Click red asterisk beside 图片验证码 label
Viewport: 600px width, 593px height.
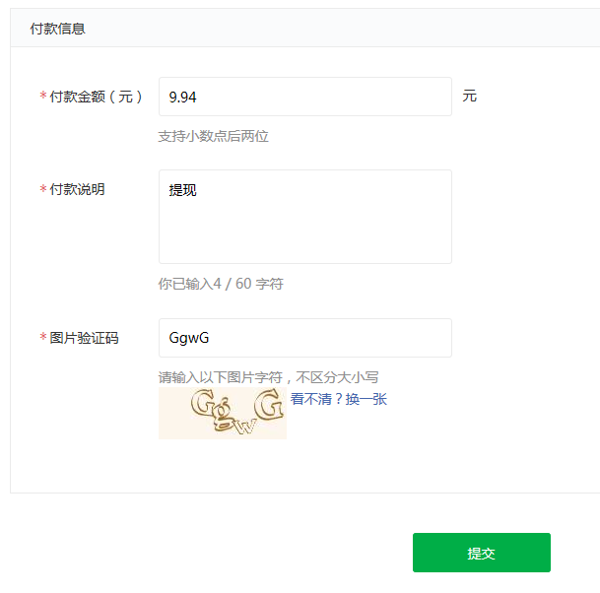(43, 338)
